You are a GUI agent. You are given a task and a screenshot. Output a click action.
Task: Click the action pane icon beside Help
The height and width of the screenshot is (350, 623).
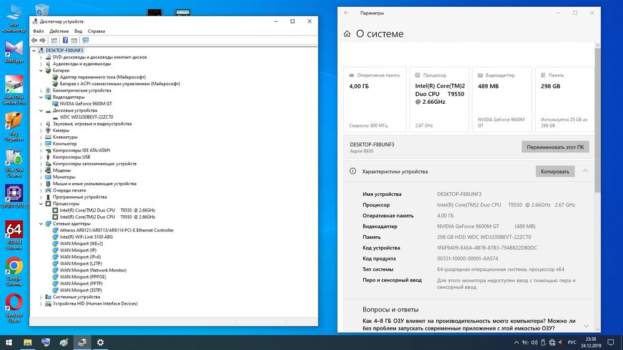pos(74,40)
